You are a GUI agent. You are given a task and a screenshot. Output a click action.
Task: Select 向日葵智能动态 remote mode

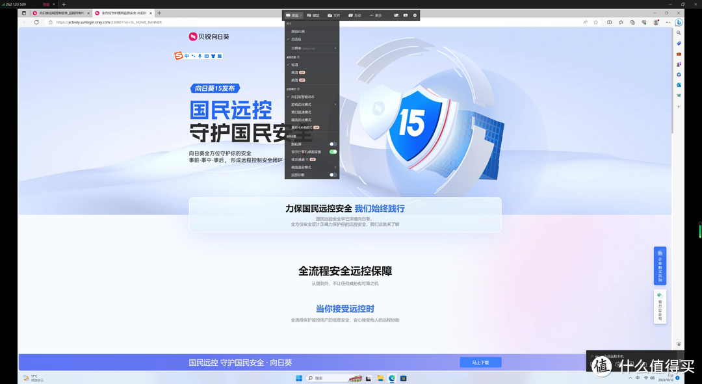tap(312, 97)
